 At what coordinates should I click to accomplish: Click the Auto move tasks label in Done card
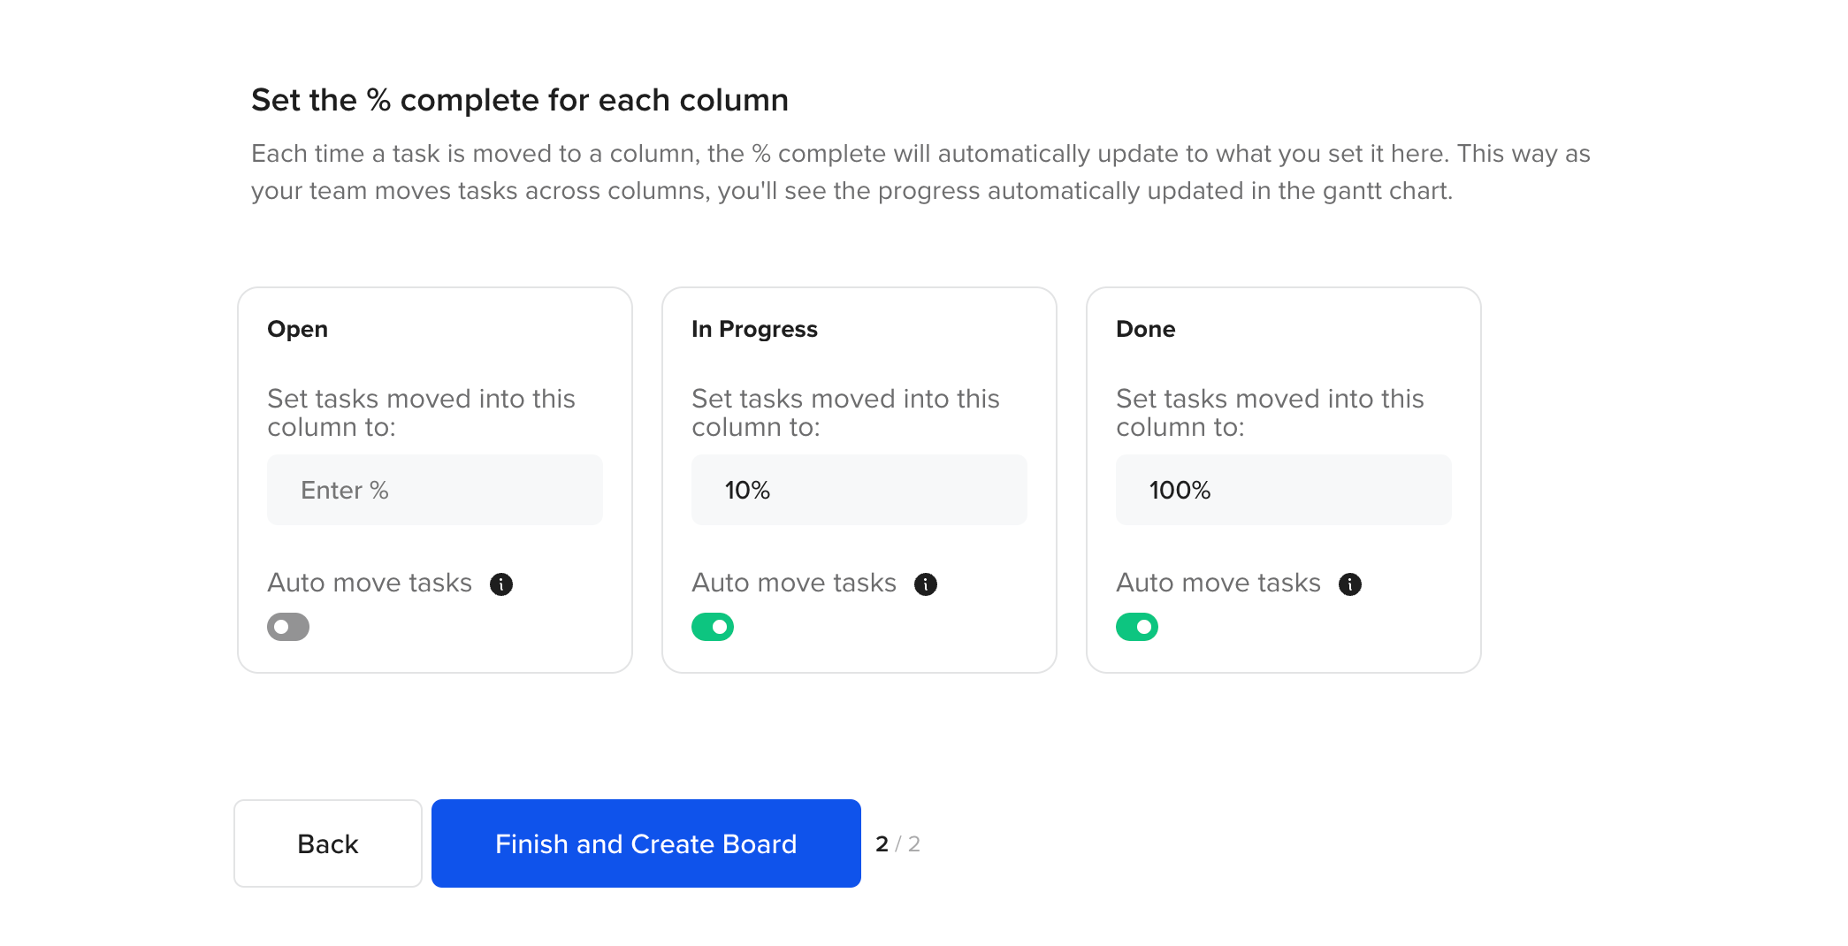tap(1218, 583)
